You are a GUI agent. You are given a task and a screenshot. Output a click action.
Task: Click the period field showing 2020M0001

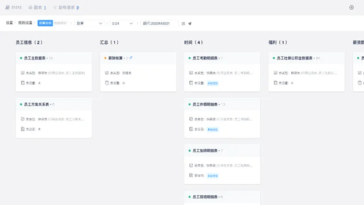[159, 23]
